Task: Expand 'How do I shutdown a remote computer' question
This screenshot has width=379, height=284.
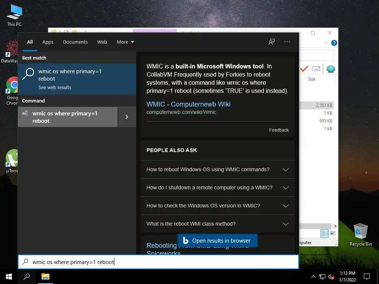Action: tap(218, 187)
